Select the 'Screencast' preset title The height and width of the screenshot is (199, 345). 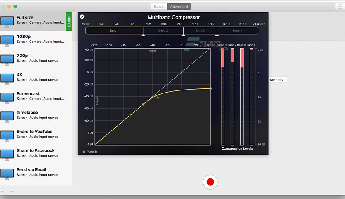(x=28, y=94)
